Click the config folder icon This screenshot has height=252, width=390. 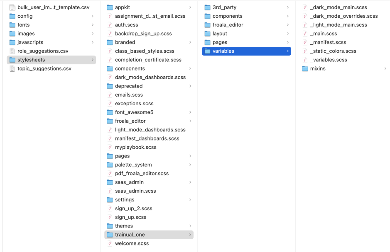tap(12, 16)
